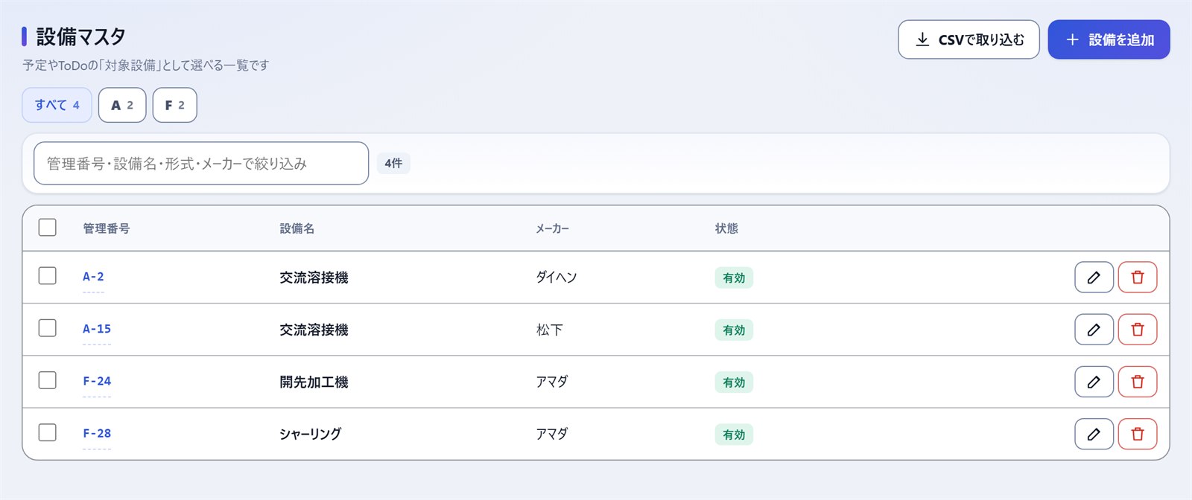Screen dimensions: 1192x500
Task: Click the シャーリング equipment name
Action: [311, 434]
